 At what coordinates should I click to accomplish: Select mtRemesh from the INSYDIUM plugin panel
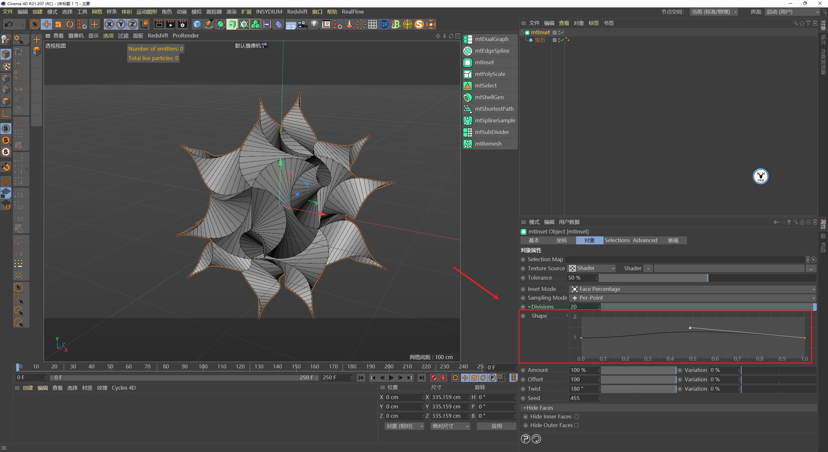(x=488, y=144)
